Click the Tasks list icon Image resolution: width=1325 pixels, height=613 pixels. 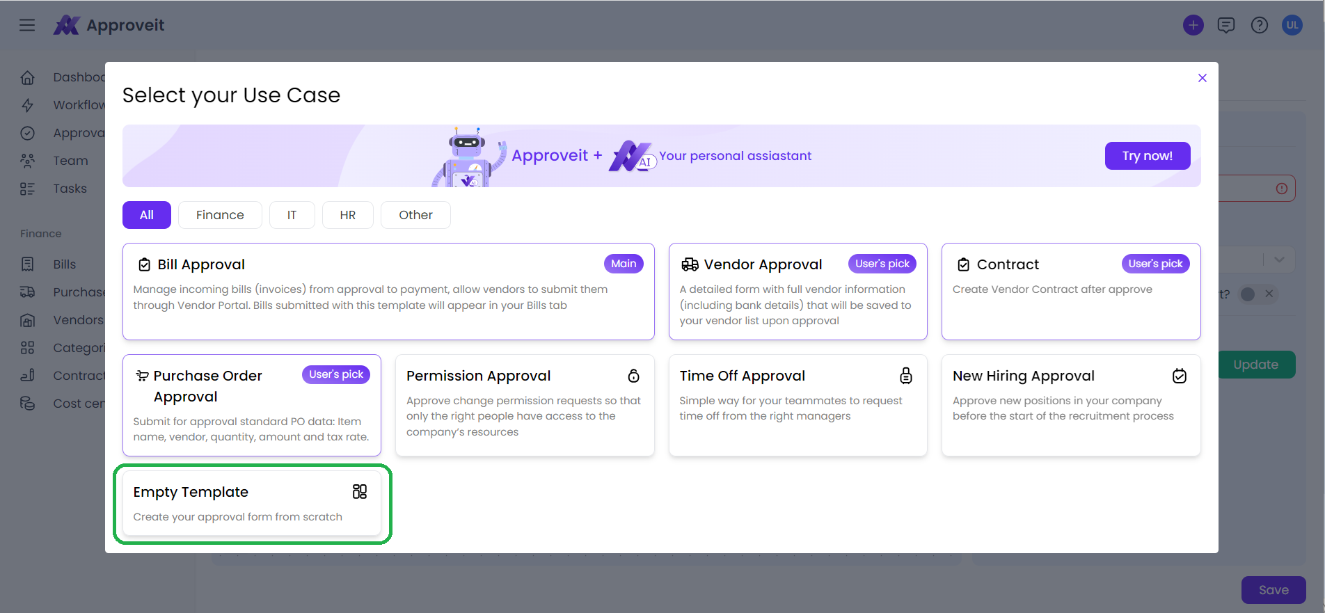27,189
